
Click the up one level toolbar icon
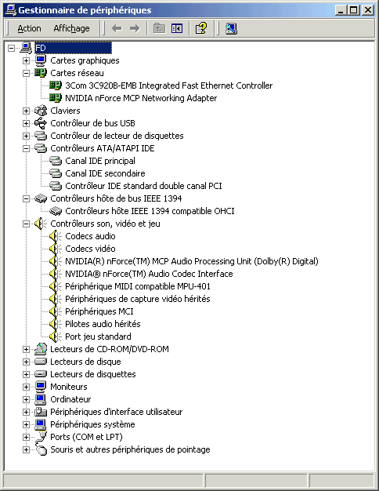(x=159, y=28)
